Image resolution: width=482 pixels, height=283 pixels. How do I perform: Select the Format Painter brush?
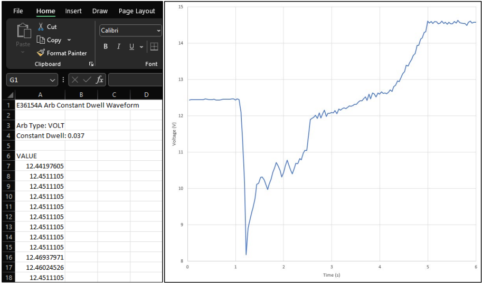pos(41,53)
